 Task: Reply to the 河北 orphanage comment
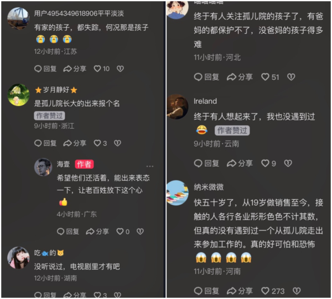pyautogui.click(x=206, y=77)
